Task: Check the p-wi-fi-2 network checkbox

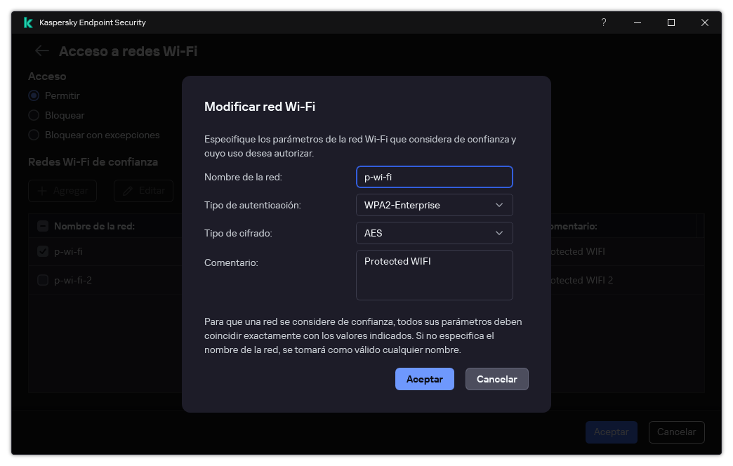Action: click(x=42, y=279)
